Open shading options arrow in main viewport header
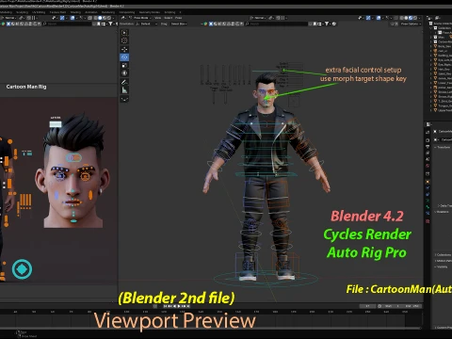The width and height of the screenshot is (452, 339). tap(419, 18)
